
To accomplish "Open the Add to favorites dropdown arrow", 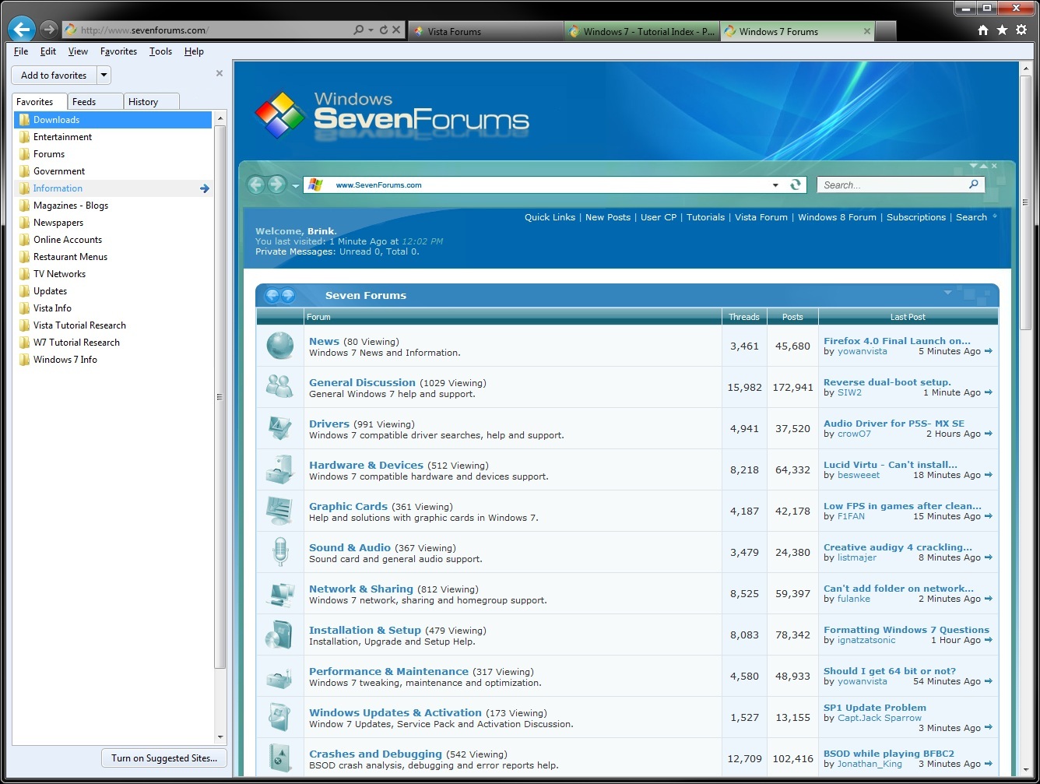I will (x=103, y=75).
